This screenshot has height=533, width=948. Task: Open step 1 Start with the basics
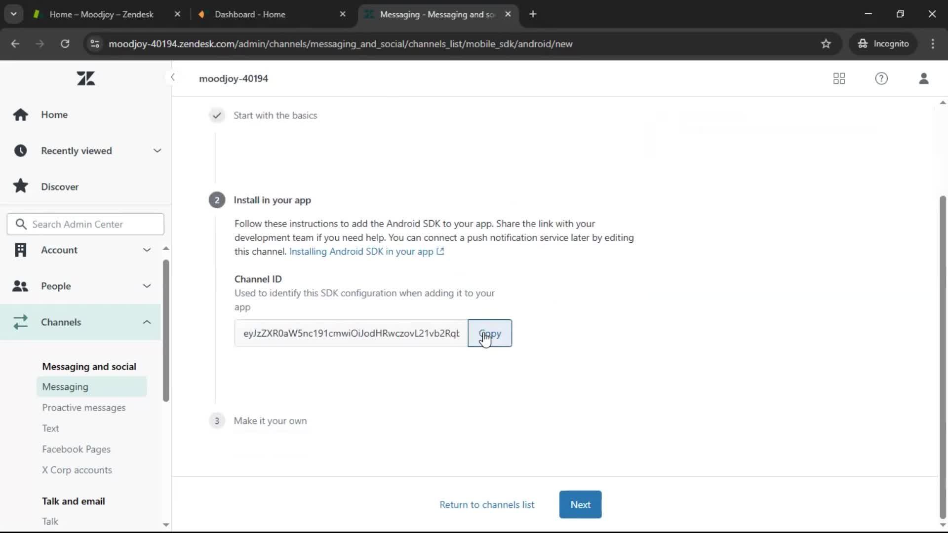tap(275, 115)
